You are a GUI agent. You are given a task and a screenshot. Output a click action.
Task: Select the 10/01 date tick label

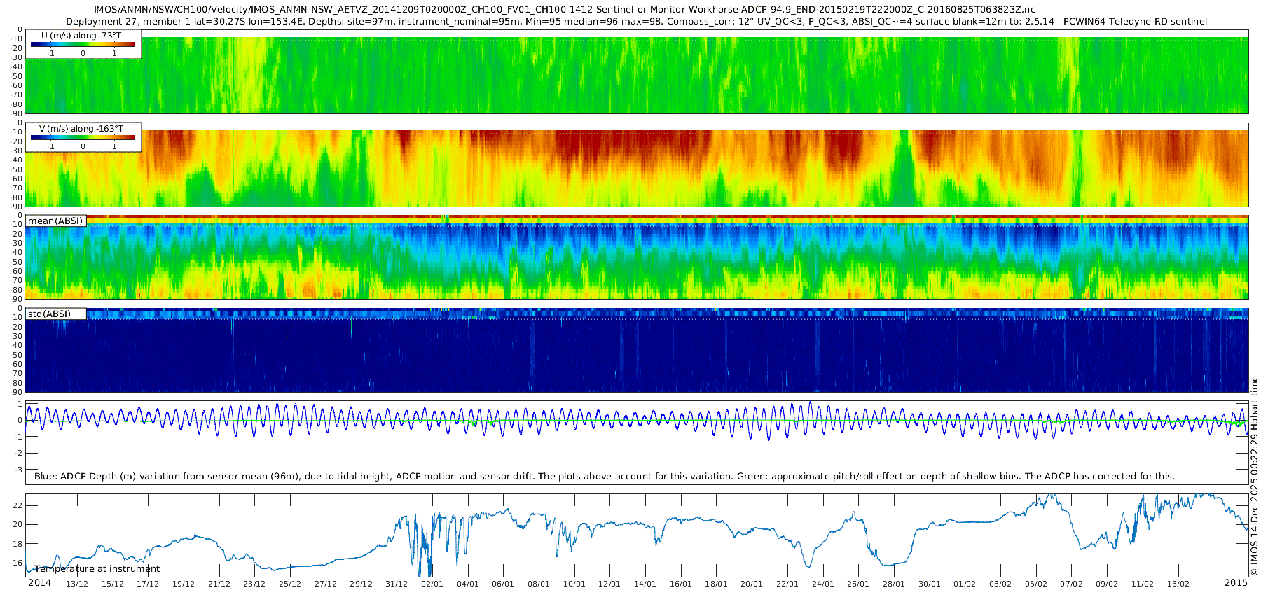[574, 584]
